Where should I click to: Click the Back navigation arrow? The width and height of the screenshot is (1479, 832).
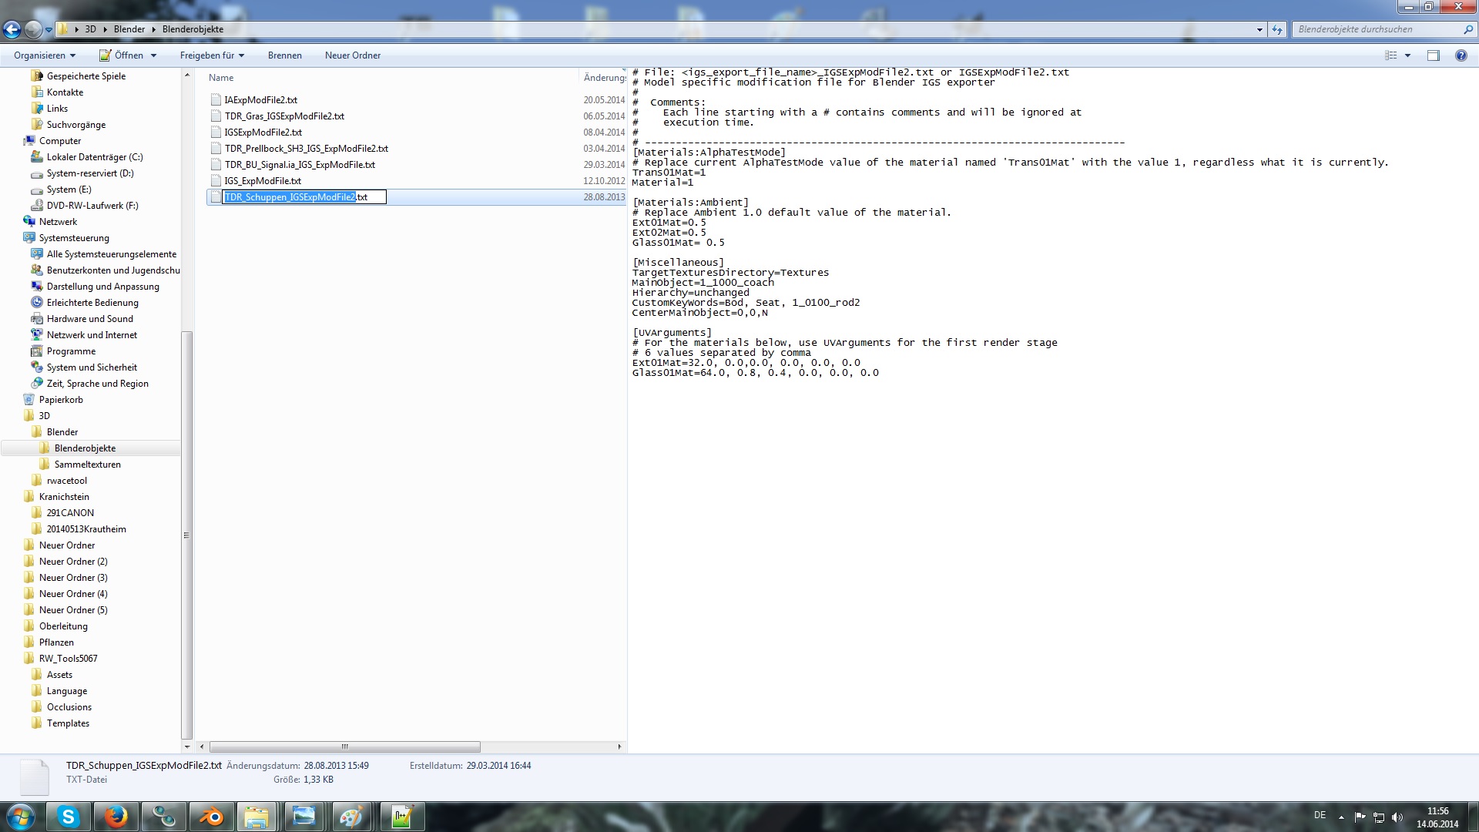coord(12,29)
